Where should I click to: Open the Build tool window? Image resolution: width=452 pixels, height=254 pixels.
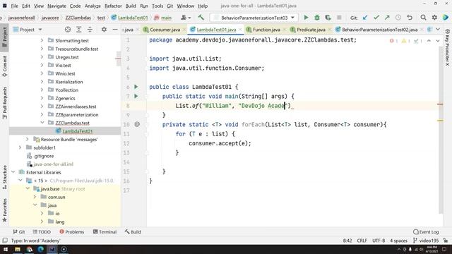pyautogui.click(x=133, y=232)
